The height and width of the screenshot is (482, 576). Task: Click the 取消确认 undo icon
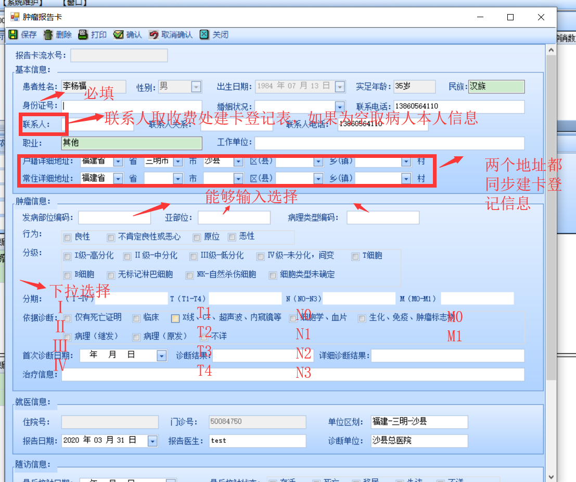153,34
